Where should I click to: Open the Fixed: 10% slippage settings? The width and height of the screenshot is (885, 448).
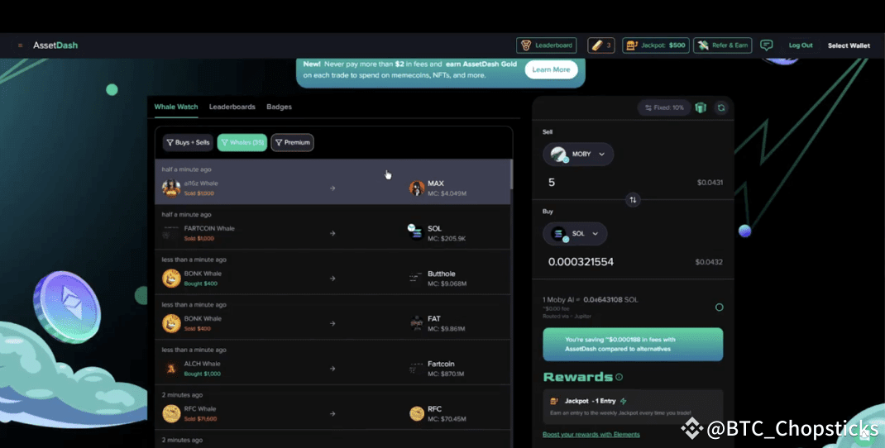[664, 107]
